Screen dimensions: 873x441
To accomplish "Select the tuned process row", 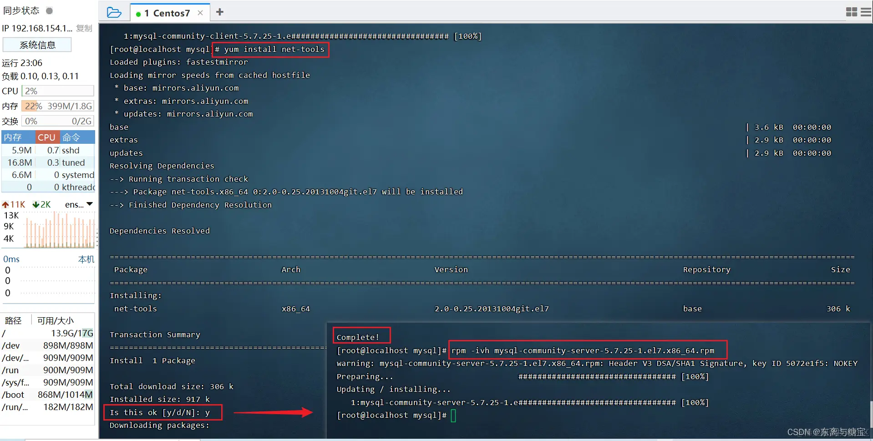I will (x=48, y=162).
